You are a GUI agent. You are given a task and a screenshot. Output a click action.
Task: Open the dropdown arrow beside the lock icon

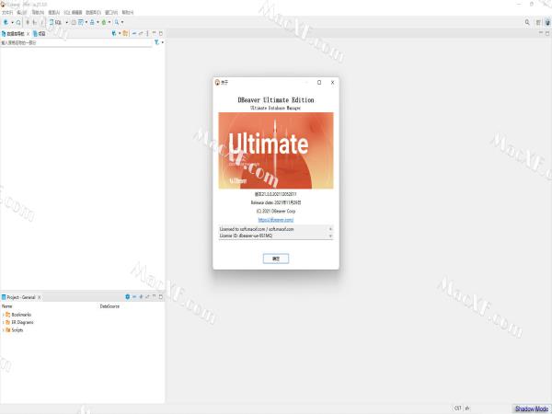click(x=98, y=22)
